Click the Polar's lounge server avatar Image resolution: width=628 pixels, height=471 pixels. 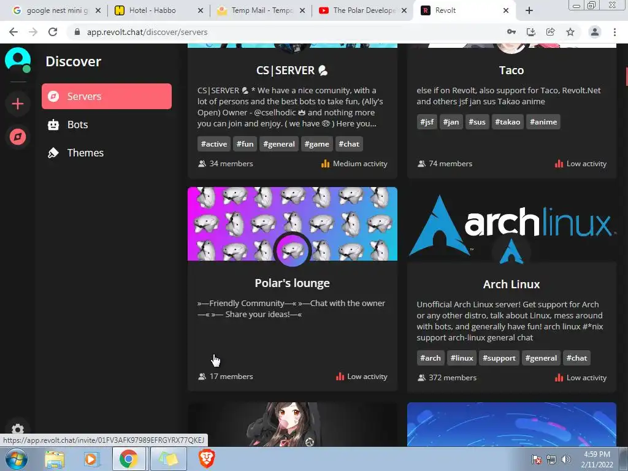pyautogui.click(x=293, y=251)
